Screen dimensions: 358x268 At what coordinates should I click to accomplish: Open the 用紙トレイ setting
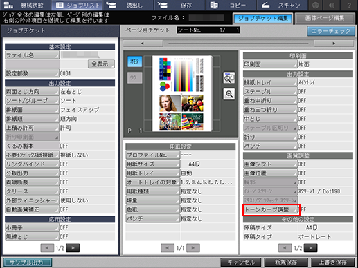pos(152,173)
